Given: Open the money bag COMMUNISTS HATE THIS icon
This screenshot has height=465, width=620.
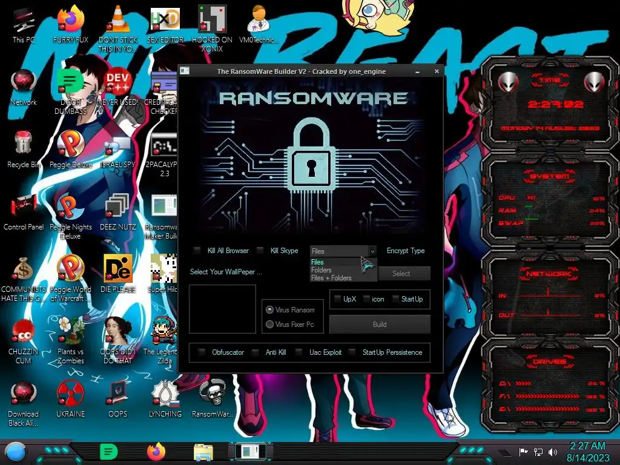Looking at the screenshot, I should pyautogui.click(x=24, y=279).
